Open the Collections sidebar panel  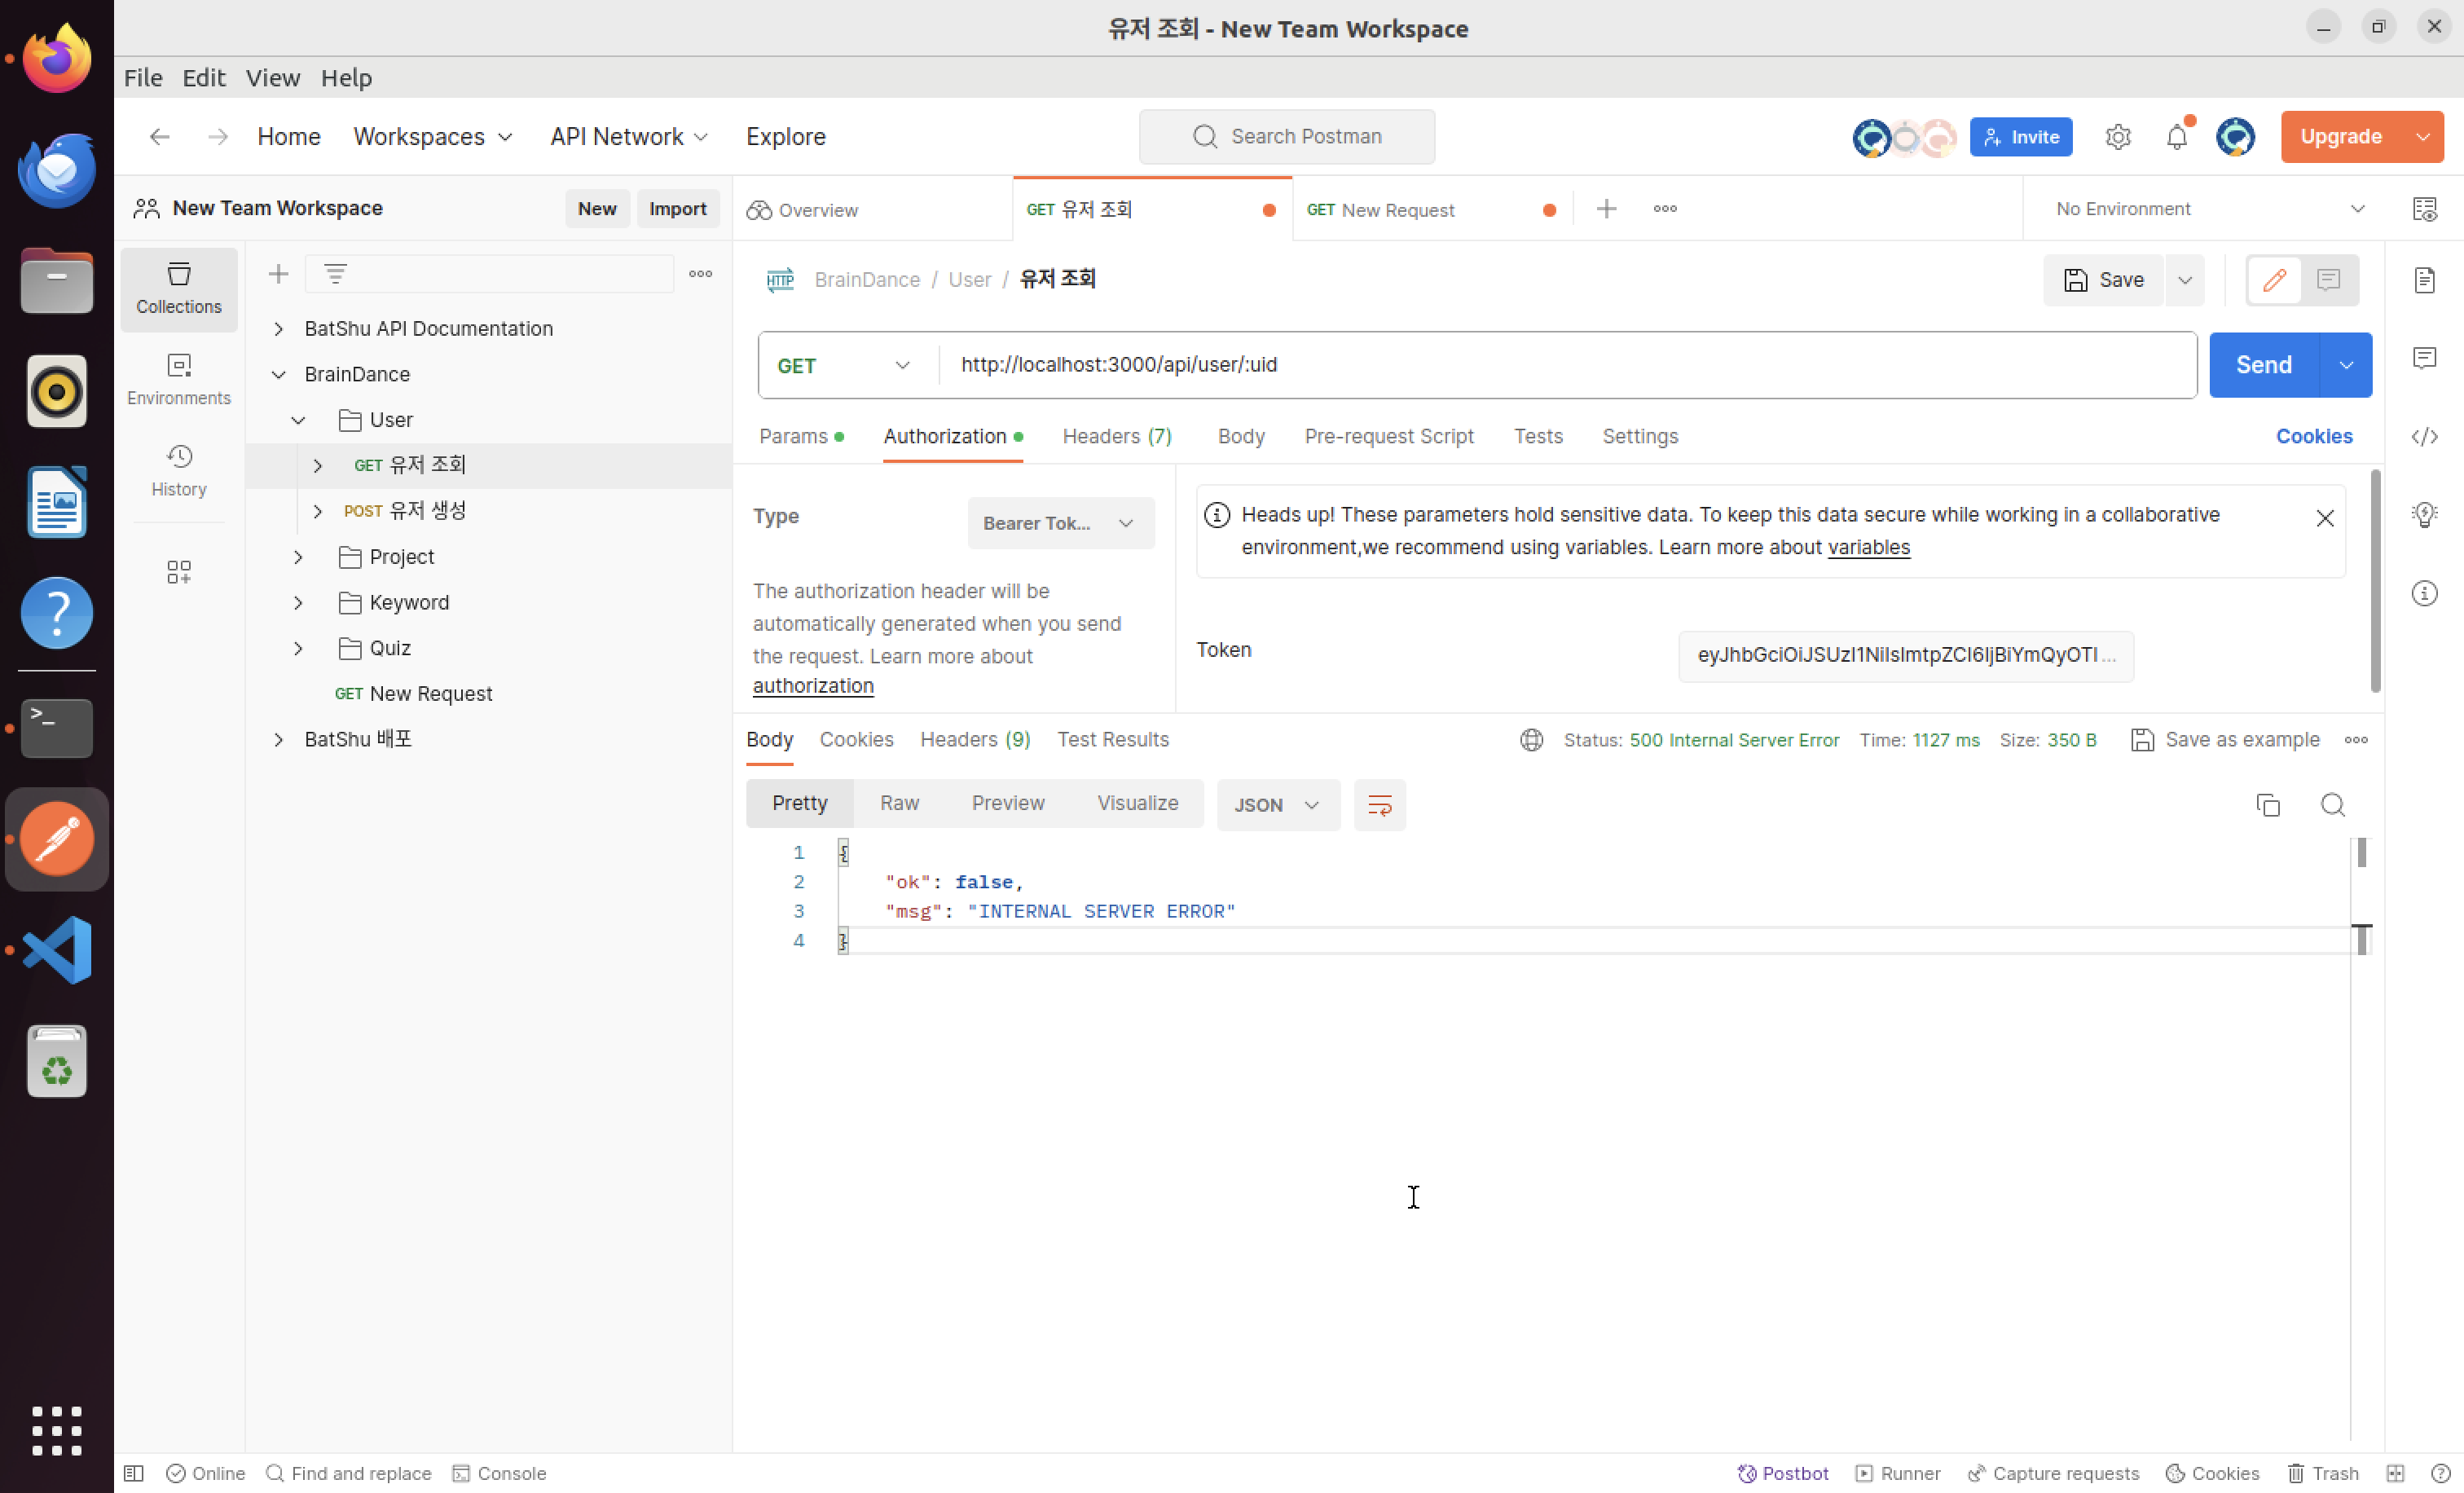(179, 288)
